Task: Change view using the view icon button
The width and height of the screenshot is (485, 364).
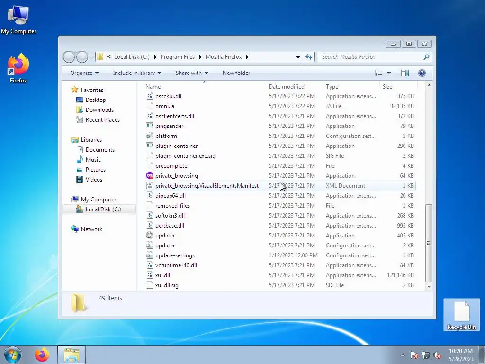Action: tap(378, 73)
